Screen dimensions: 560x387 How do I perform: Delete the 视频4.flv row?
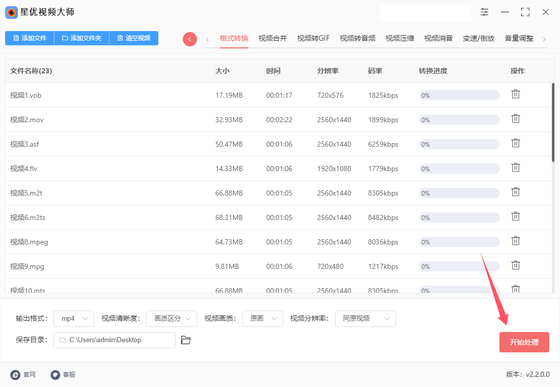pyautogui.click(x=515, y=168)
